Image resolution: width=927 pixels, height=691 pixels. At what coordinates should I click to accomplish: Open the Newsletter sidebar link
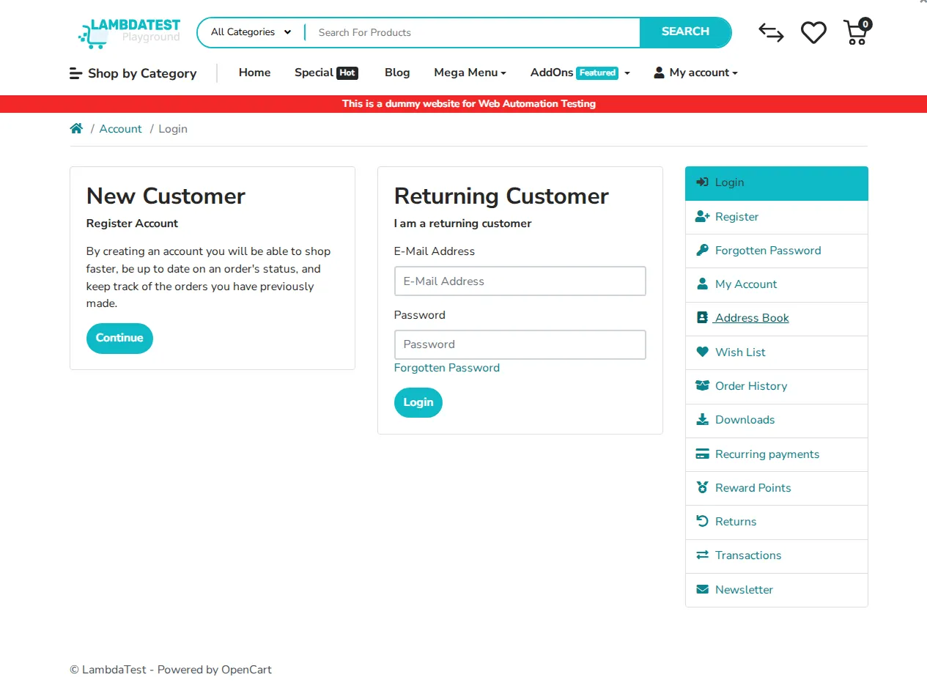(x=777, y=590)
